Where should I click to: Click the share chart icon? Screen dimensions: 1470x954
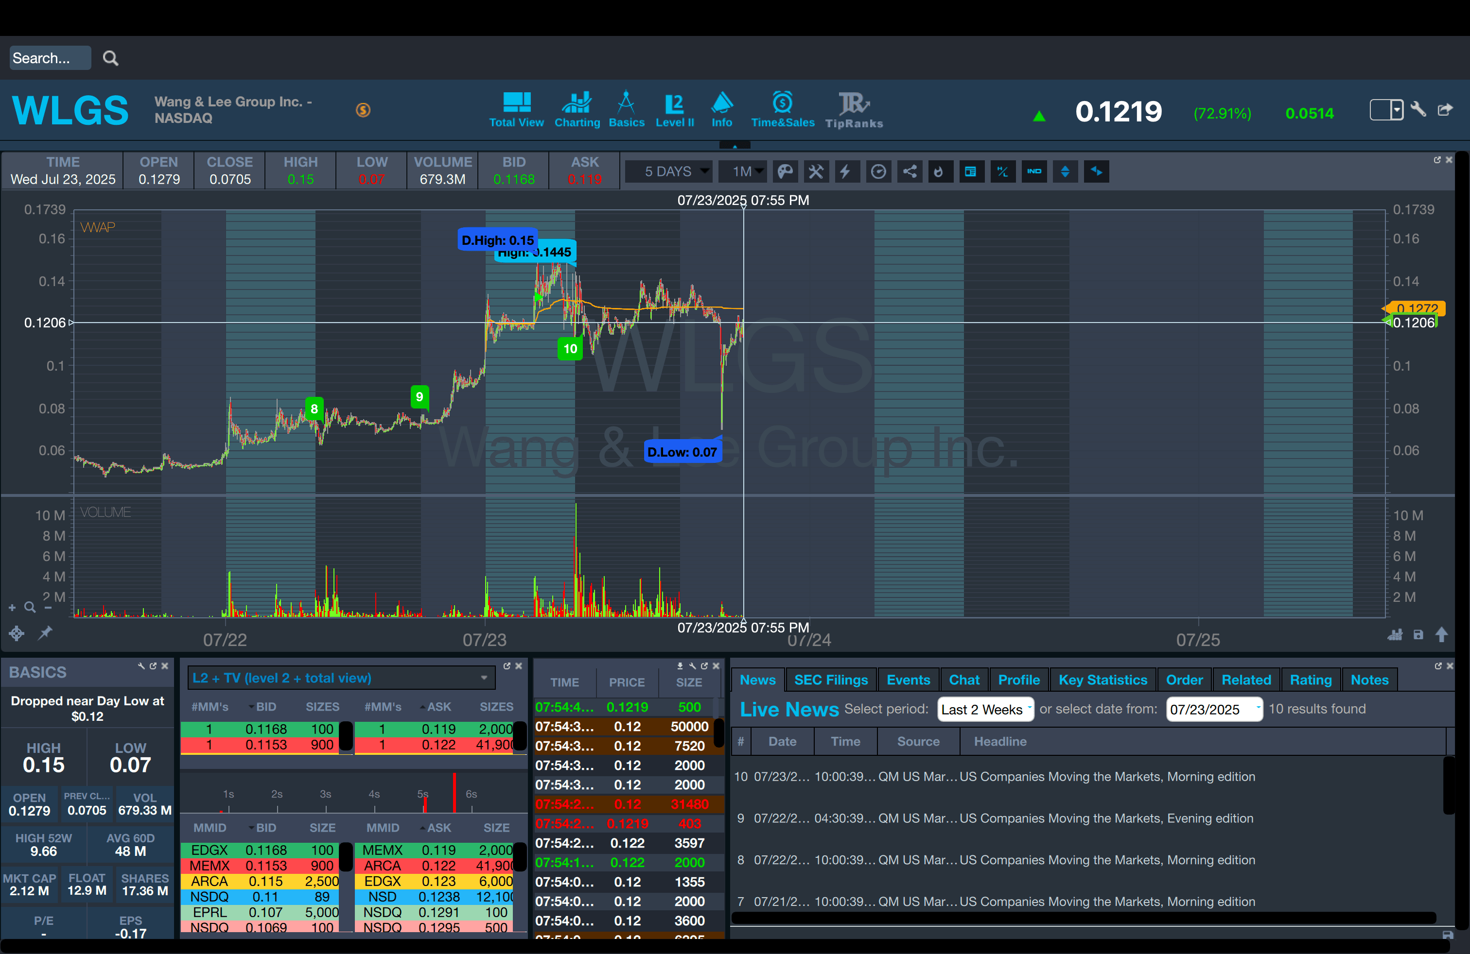909,171
